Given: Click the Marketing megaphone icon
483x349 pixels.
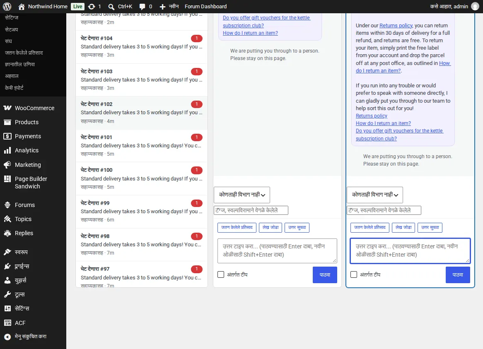Looking at the screenshot, I should pyautogui.click(x=7, y=165).
